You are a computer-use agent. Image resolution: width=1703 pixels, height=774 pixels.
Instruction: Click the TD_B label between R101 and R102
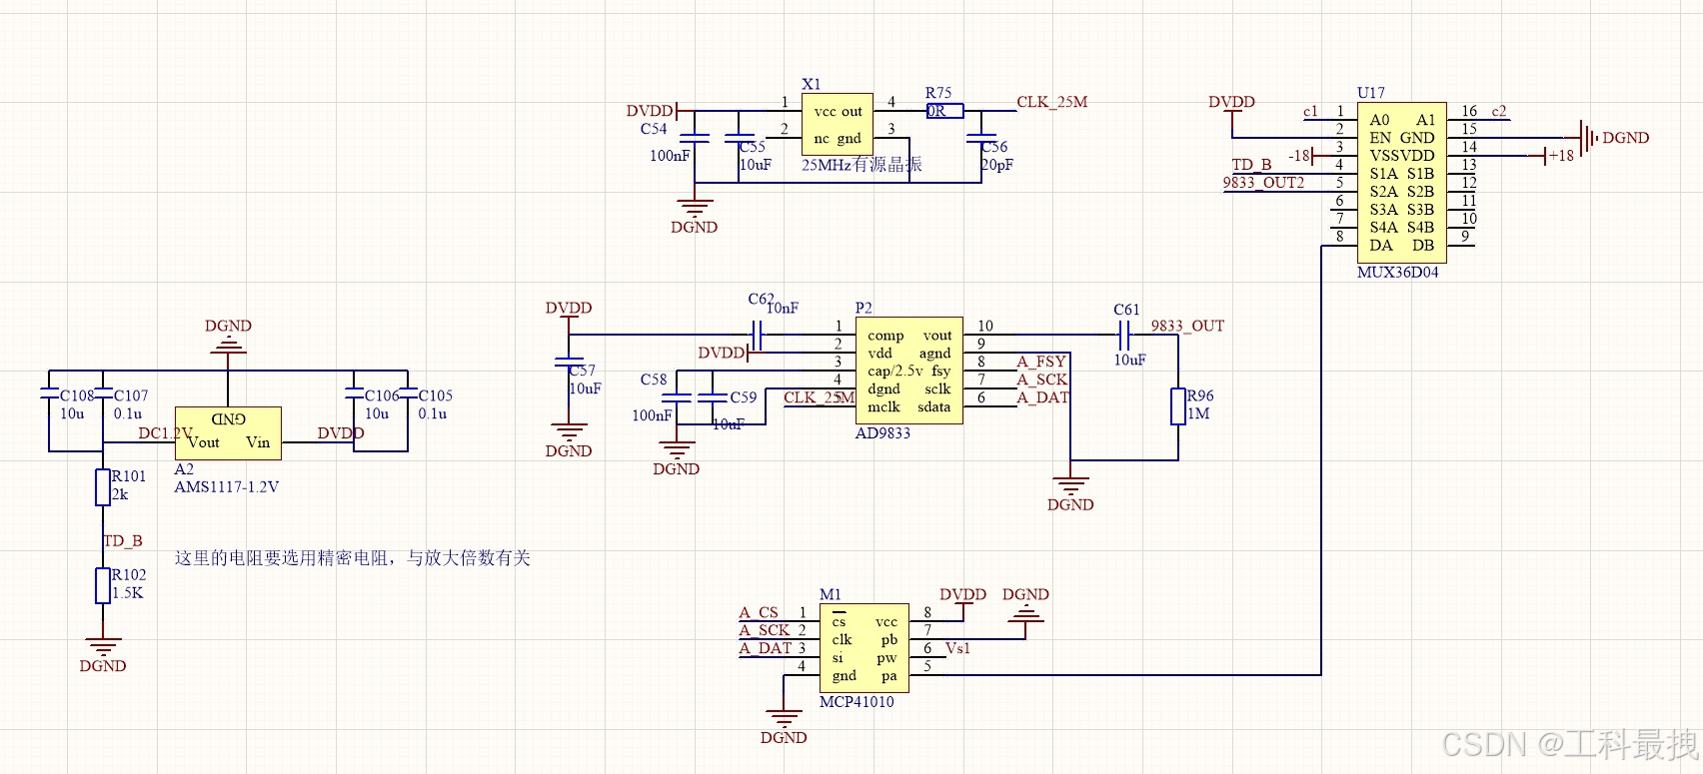click(123, 541)
